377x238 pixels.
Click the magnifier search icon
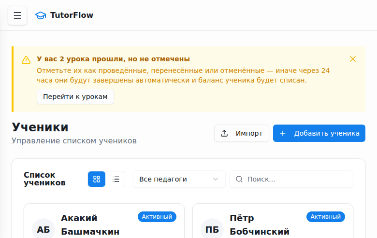tap(239, 179)
